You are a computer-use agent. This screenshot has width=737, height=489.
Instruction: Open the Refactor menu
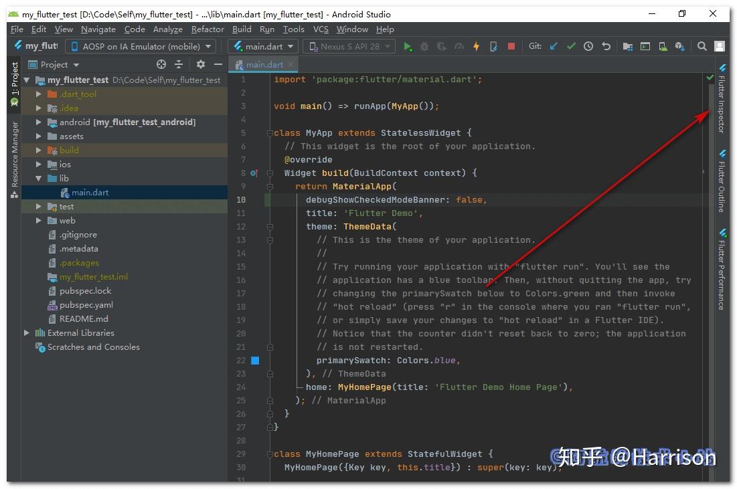[x=208, y=29]
